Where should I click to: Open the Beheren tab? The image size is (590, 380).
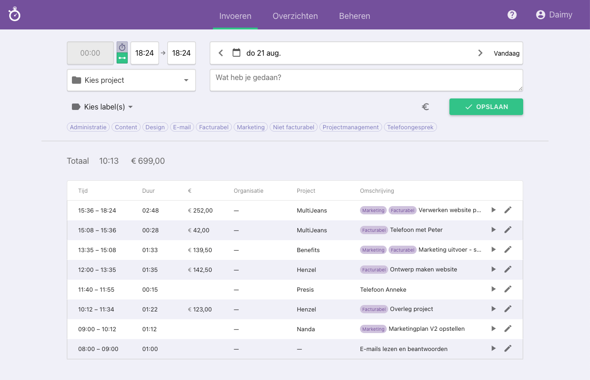coord(354,16)
